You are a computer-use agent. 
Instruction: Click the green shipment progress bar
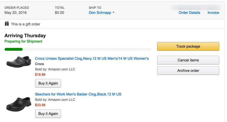coord(14,49)
